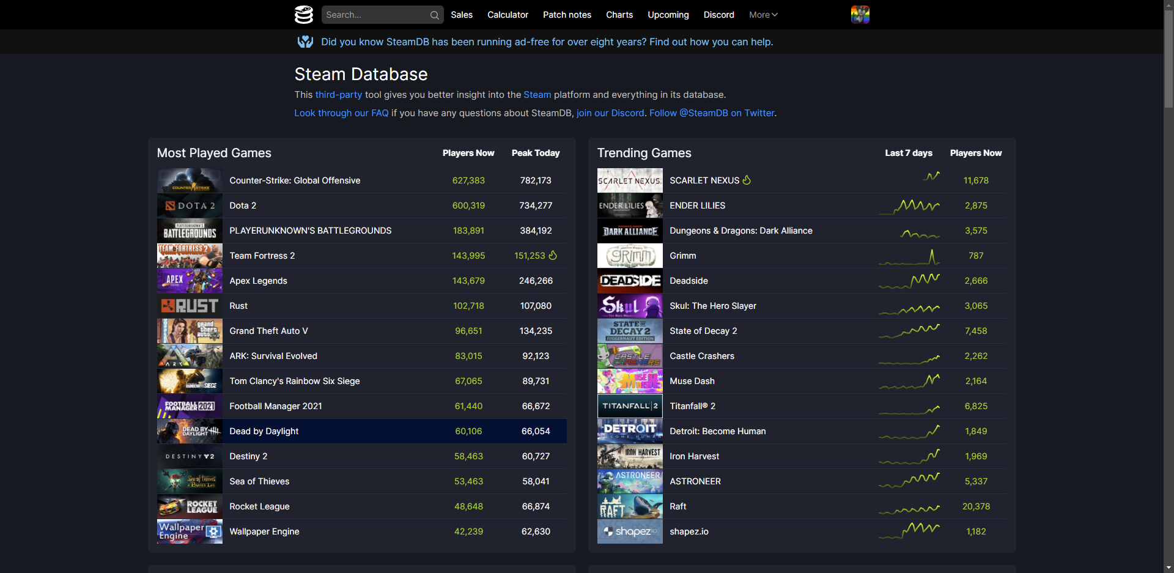Open Tom Clancy's Rainbow Six Siege title

295,381
